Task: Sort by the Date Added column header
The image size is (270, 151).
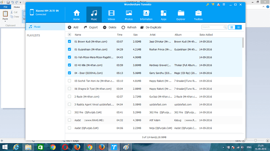Action: pos(206,35)
